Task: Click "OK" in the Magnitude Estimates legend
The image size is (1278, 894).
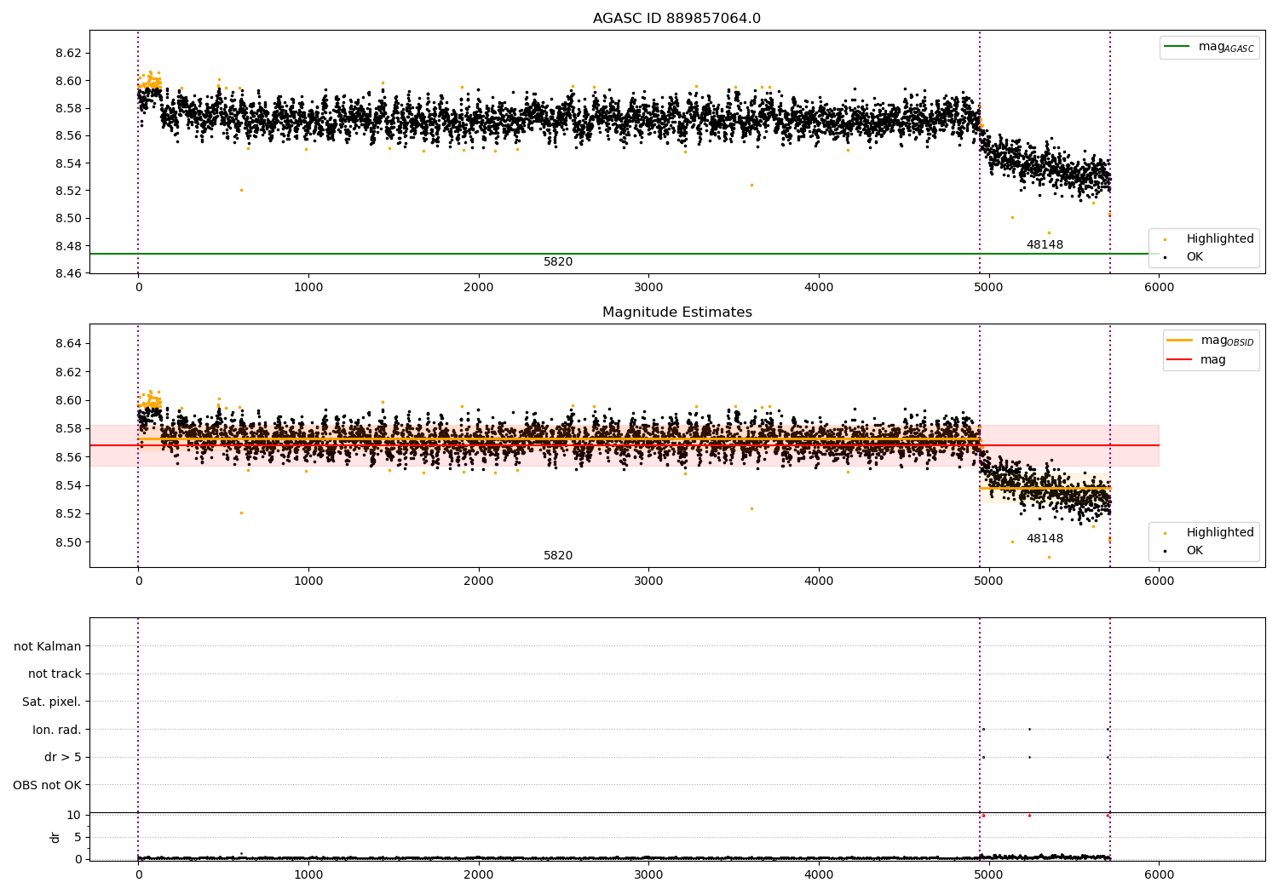Action: 1195,551
